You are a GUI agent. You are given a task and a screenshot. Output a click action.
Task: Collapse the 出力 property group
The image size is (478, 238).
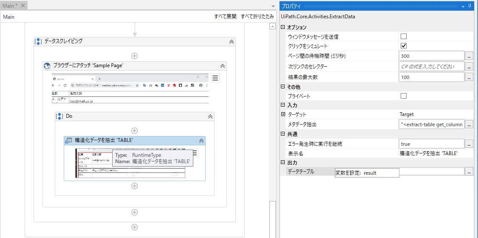point(283,163)
